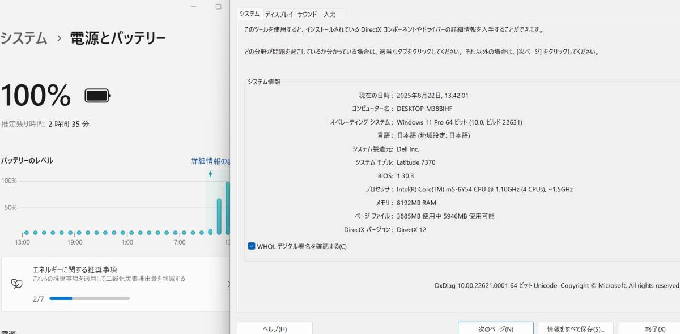The width and height of the screenshot is (680, 334).
Task: Click the システム breadcrumb to go back
Action: pyautogui.click(x=24, y=38)
